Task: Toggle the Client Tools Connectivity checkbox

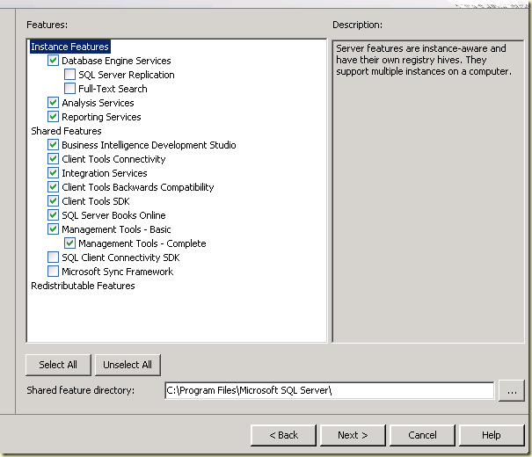Action: (53, 159)
